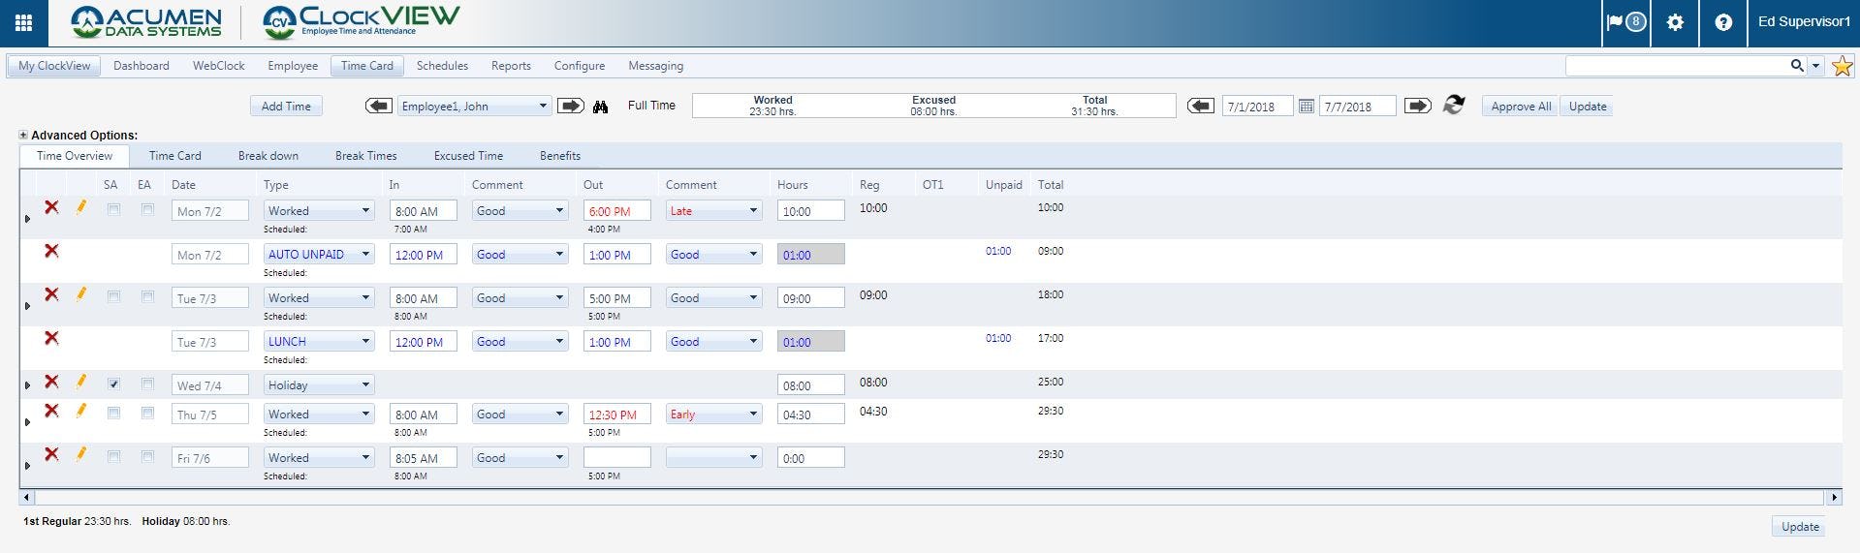
Task: Open the Schedules menu
Action: pyautogui.click(x=442, y=66)
